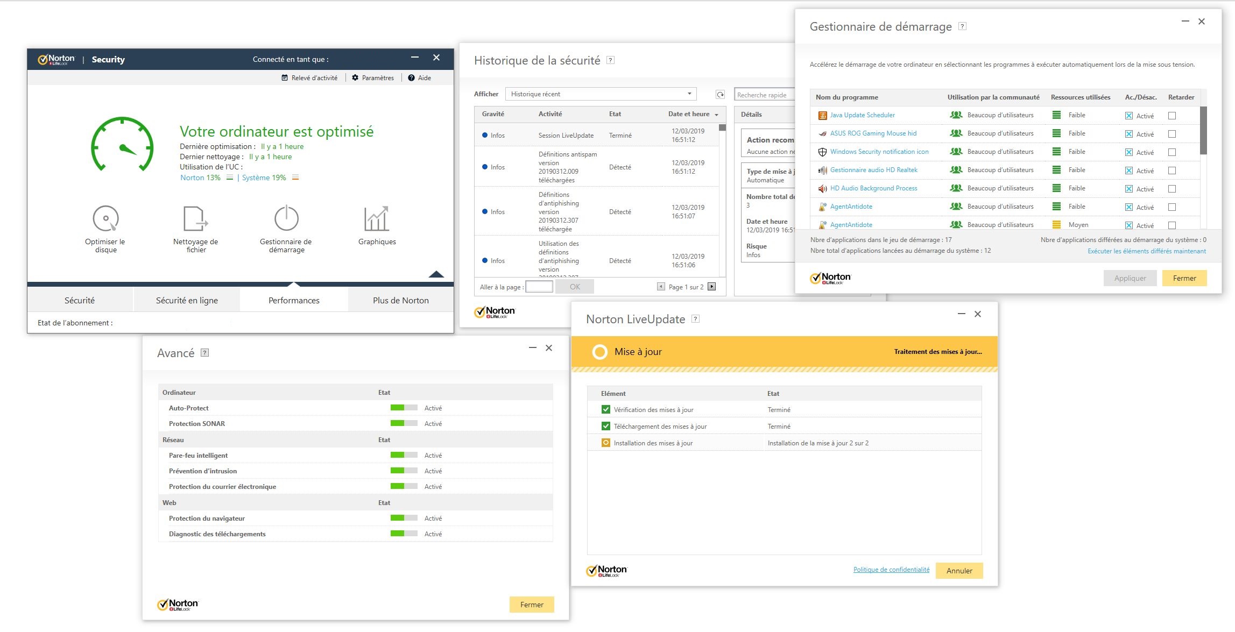Open Relevé d'activité in Norton Security

click(x=309, y=78)
